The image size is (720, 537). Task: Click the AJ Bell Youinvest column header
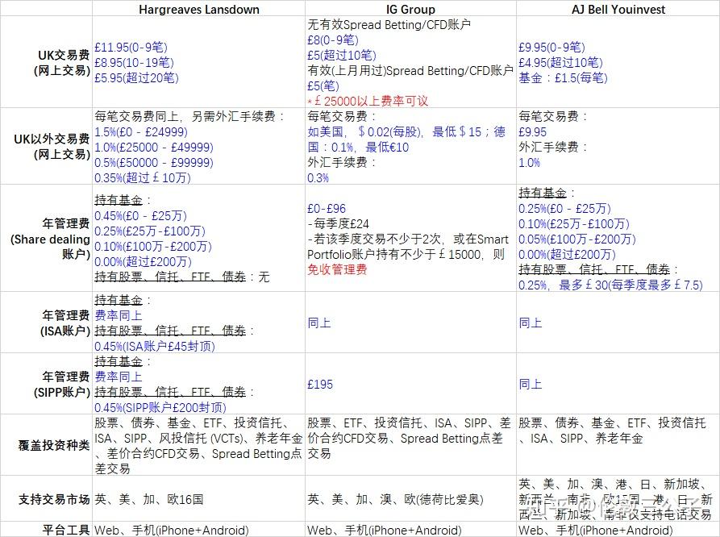tap(618, 9)
